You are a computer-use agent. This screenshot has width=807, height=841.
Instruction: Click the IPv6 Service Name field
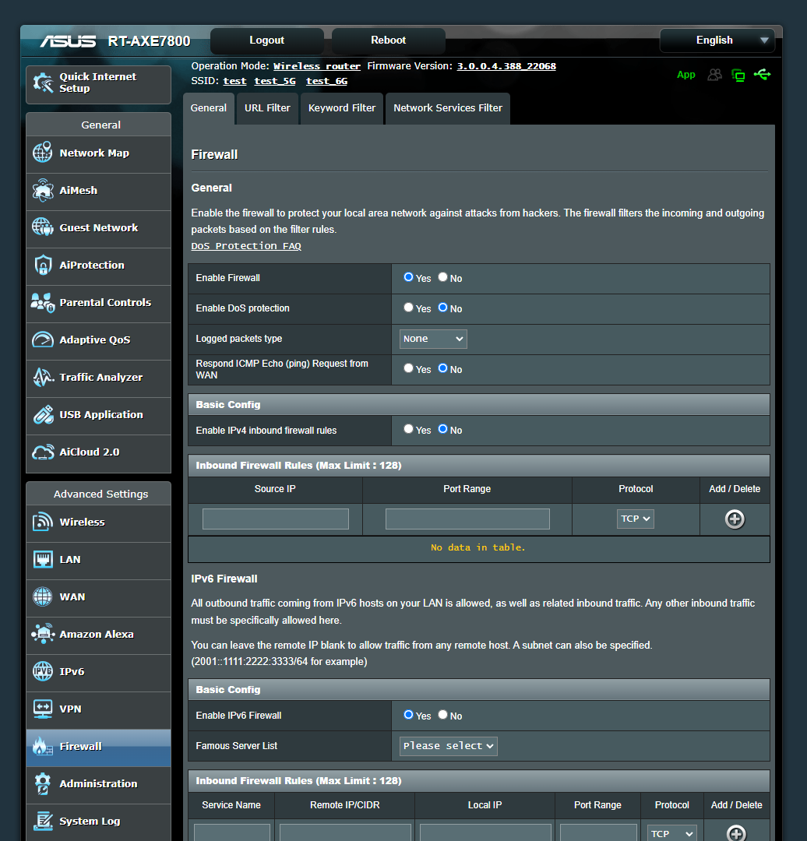[232, 833]
